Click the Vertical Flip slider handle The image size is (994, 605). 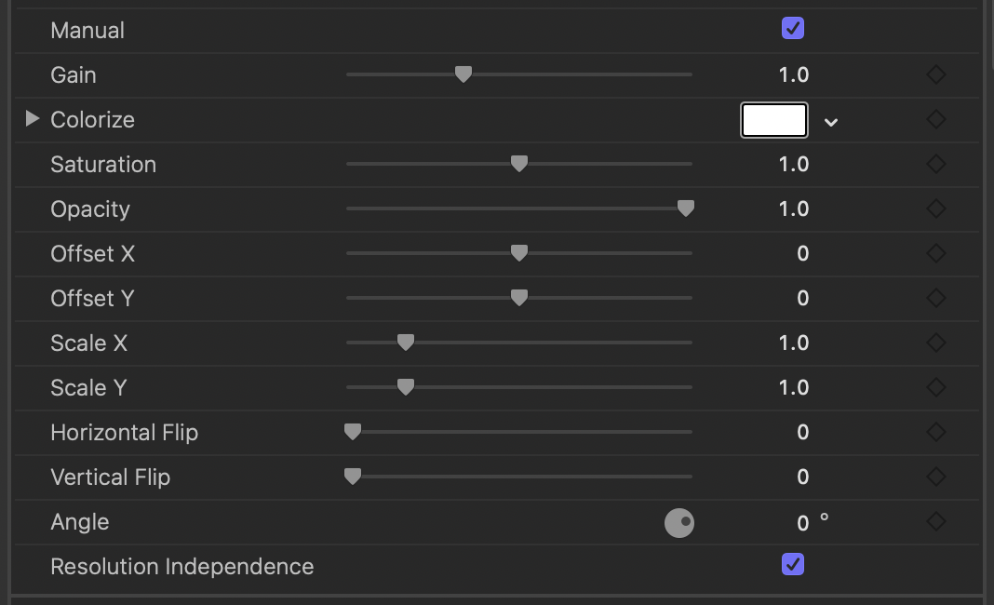pyautogui.click(x=353, y=477)
